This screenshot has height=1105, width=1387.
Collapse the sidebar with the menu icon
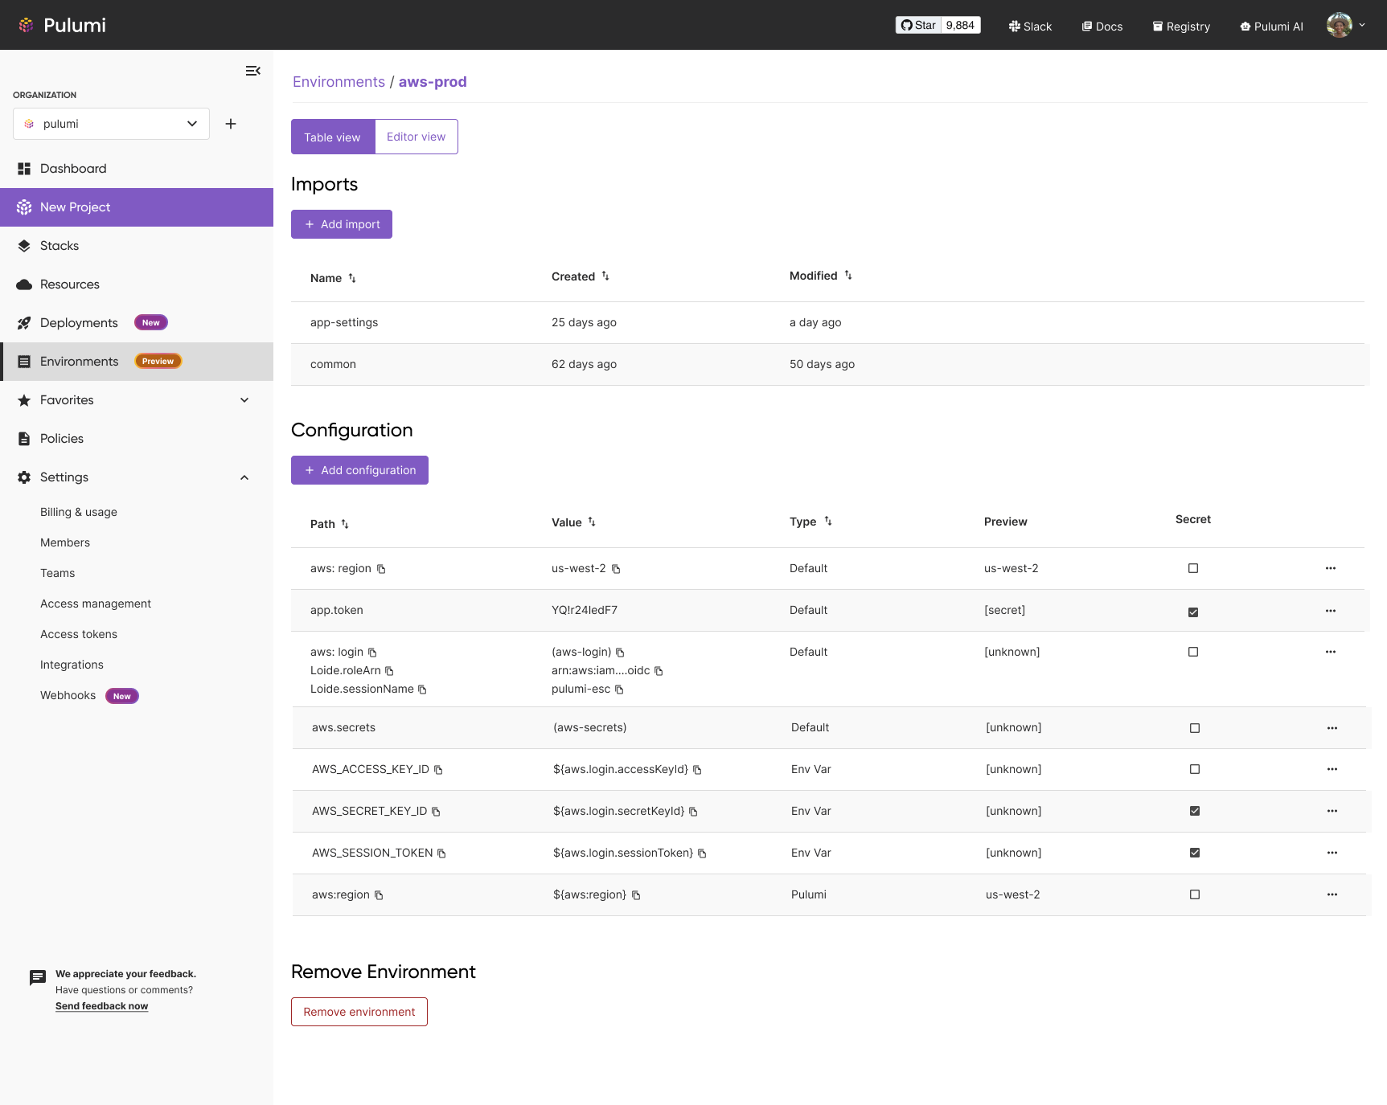[x=252, y=71]
